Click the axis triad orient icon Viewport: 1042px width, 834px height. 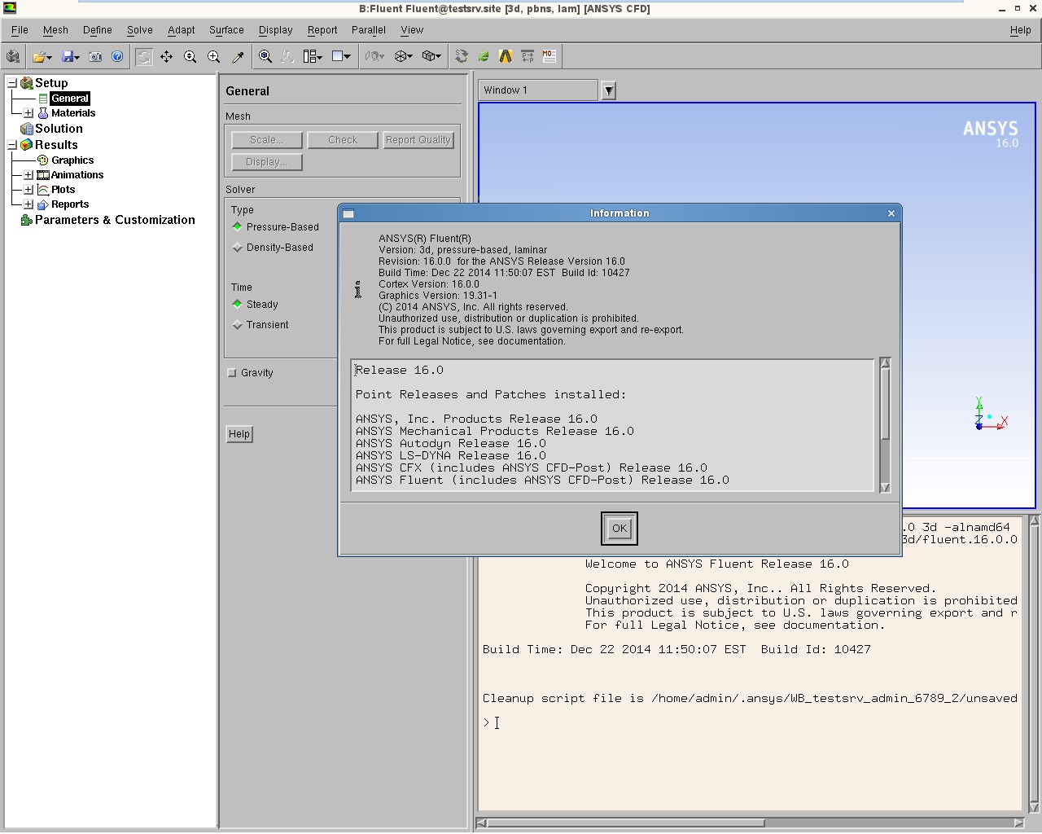(x=287, y=57)
